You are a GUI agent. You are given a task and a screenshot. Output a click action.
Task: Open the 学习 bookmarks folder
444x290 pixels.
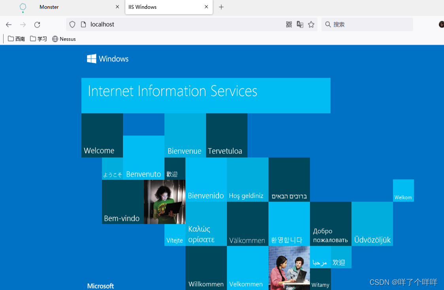point(38,39)
